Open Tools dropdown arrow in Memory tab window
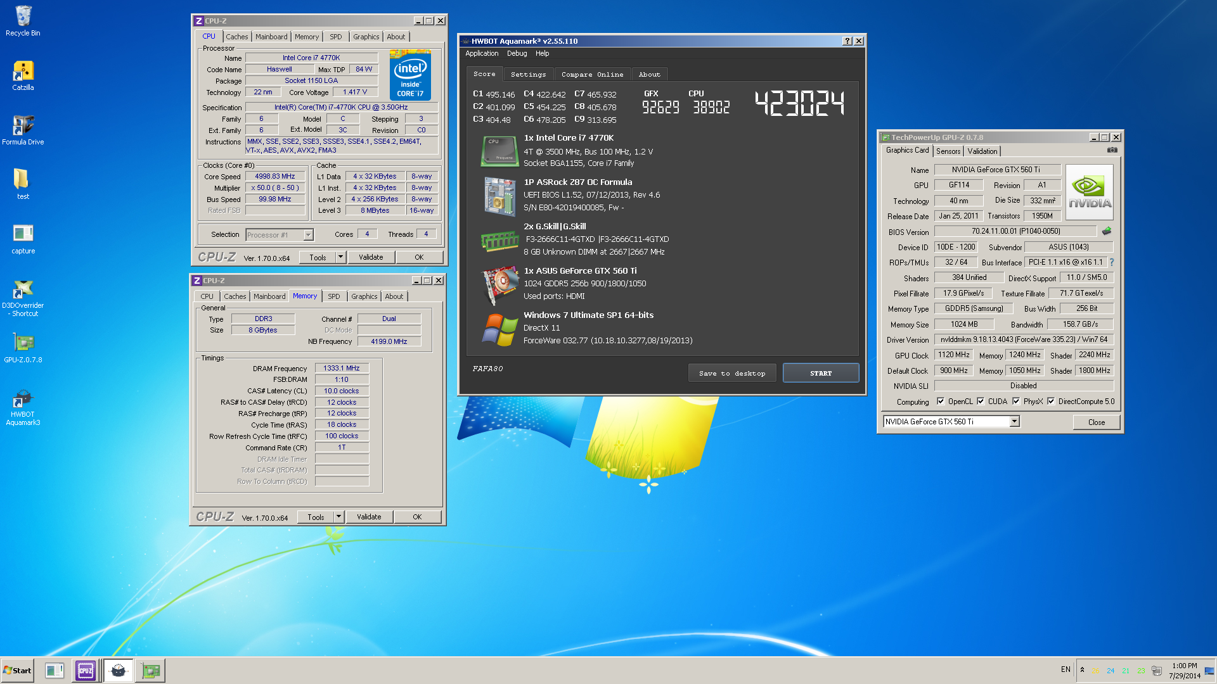The image size is (1217, 684). click(338, 517)
